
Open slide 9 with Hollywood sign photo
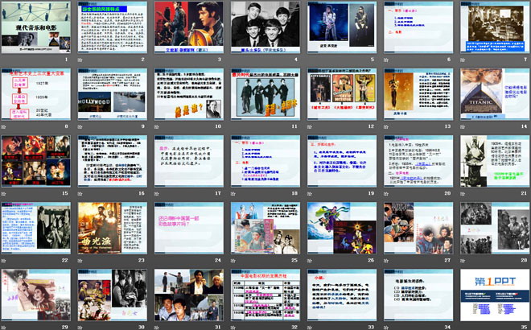coord(113,95)
